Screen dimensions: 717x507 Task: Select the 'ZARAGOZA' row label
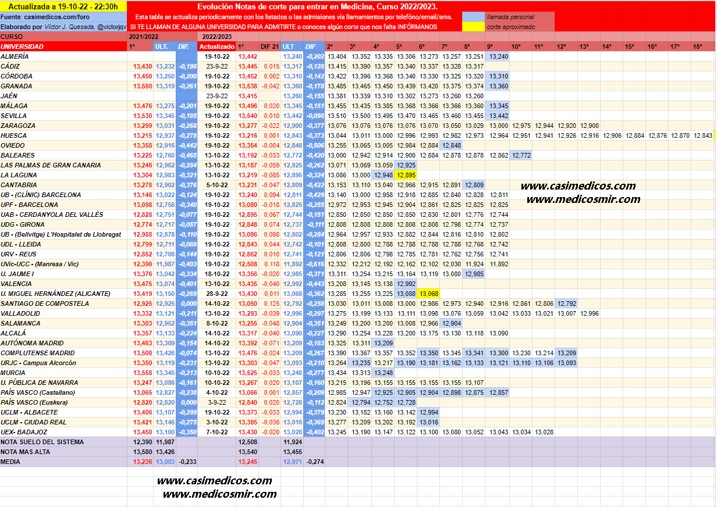[x=63, y=126]
